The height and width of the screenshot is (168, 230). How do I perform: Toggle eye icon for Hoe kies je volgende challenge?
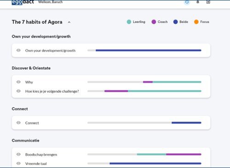tap(18, 91)
